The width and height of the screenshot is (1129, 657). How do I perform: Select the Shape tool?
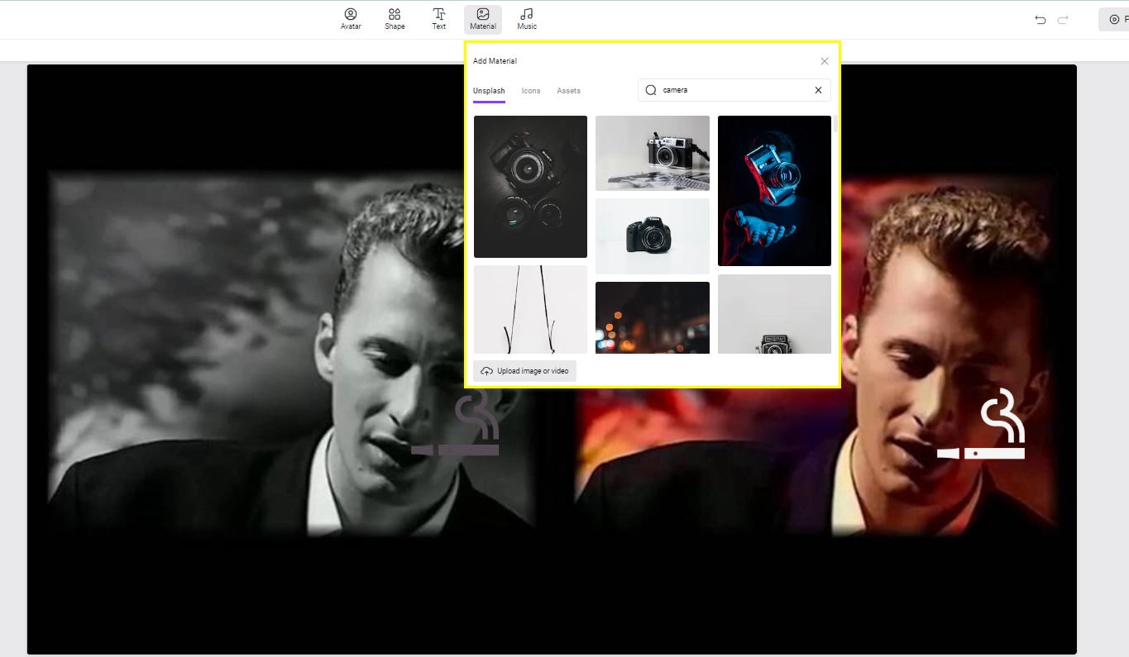[395, 18]
